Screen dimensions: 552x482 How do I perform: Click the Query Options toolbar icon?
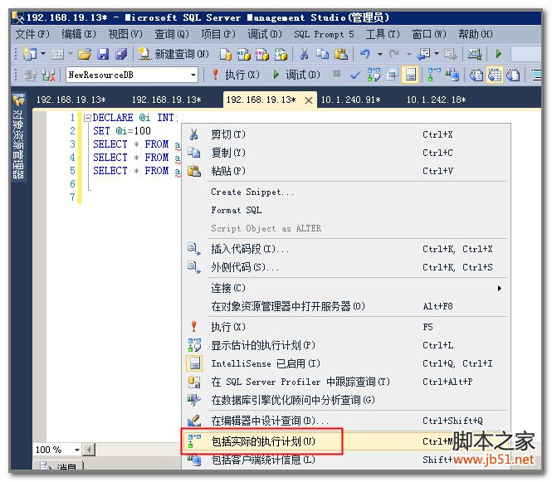click(392, 75)
